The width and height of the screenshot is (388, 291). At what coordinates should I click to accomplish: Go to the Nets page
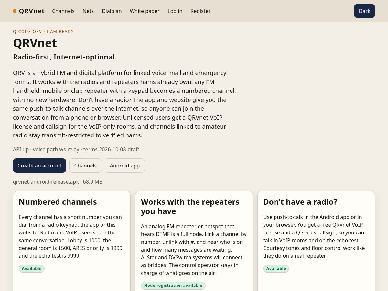point(88,11)
